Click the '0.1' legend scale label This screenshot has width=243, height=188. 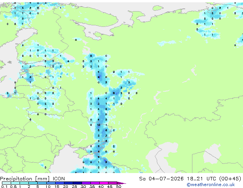coord(4,186)
